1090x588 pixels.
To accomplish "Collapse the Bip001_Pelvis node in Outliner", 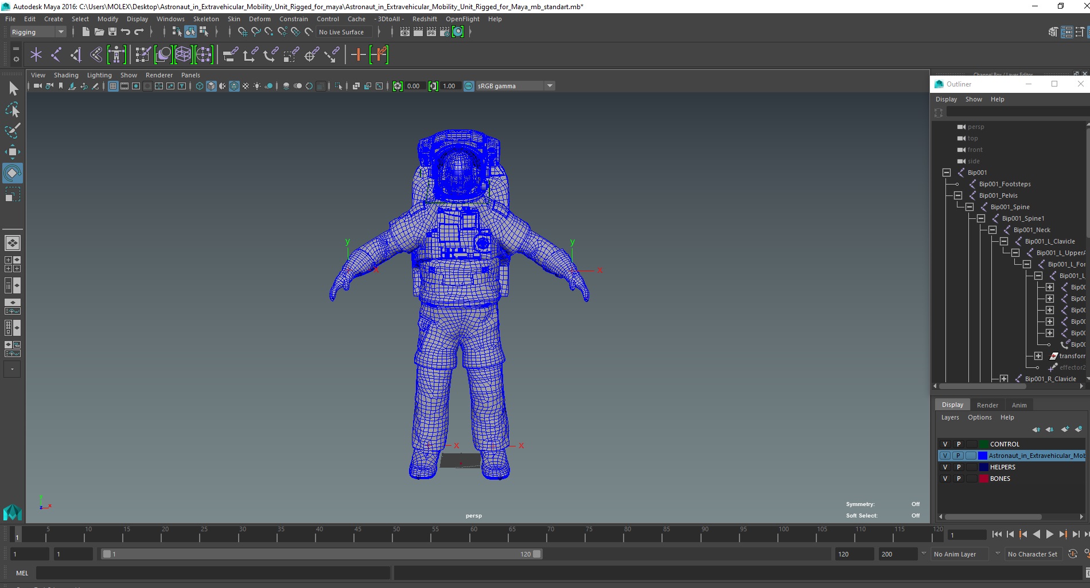I will pos(958,195).
